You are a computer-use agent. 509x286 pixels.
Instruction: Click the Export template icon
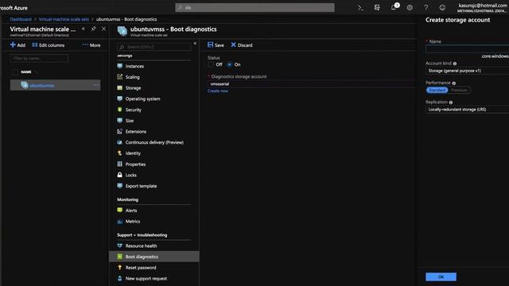[120, 186]
